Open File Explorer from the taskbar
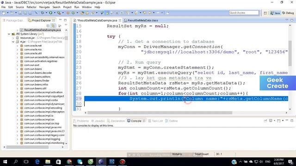296x166 pixels. (x=48, y=162)
